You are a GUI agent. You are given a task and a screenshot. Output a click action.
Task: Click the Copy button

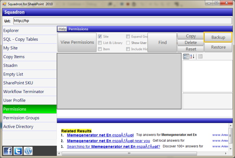tap(191, 36)
